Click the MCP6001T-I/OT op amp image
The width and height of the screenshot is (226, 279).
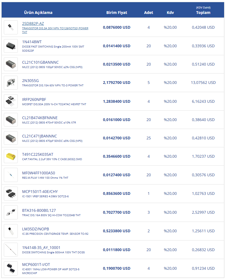(11, 268)
